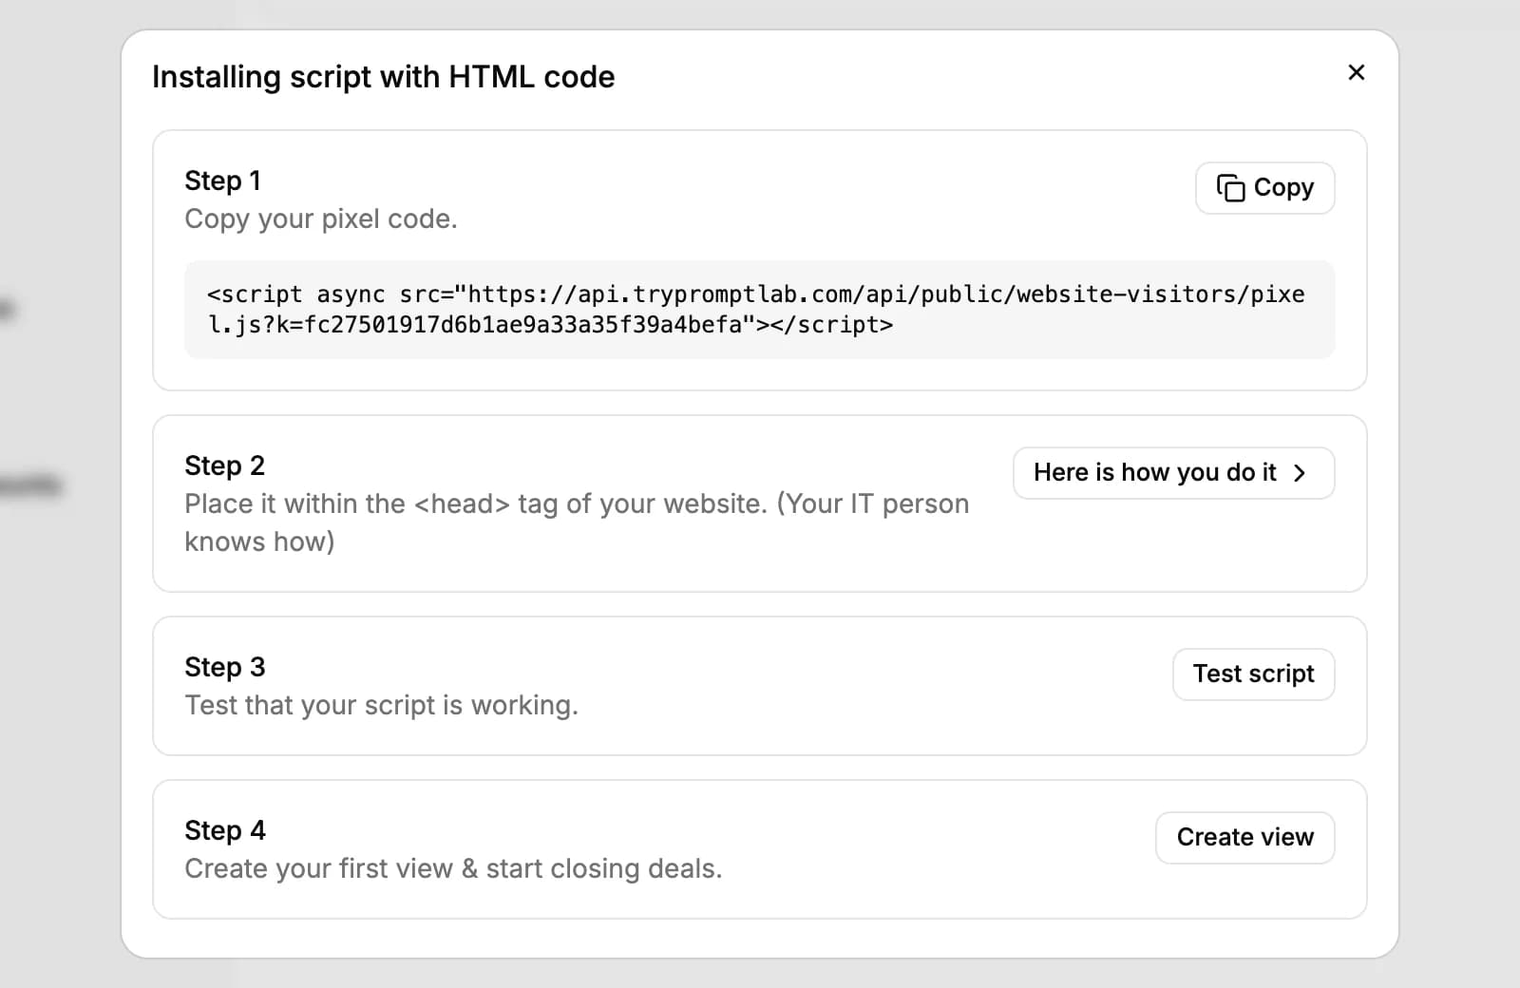1520x988 pixels.
Task: Click the 'Installing script with HTML code' title
Action: 384,77
